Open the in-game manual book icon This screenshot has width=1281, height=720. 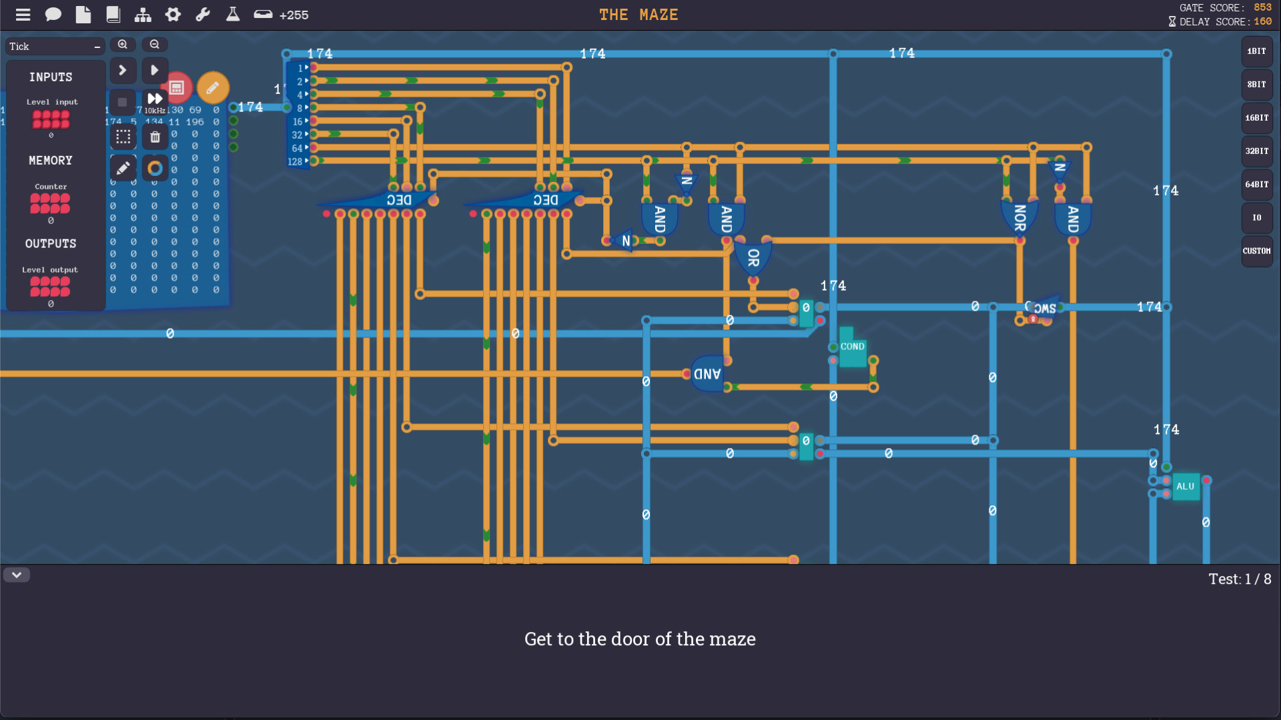tap(113, 14)
